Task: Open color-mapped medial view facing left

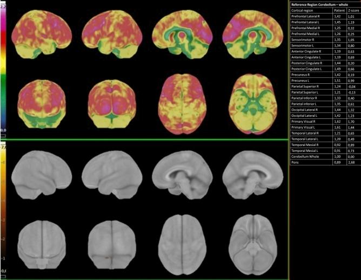Action: point(182,34)
